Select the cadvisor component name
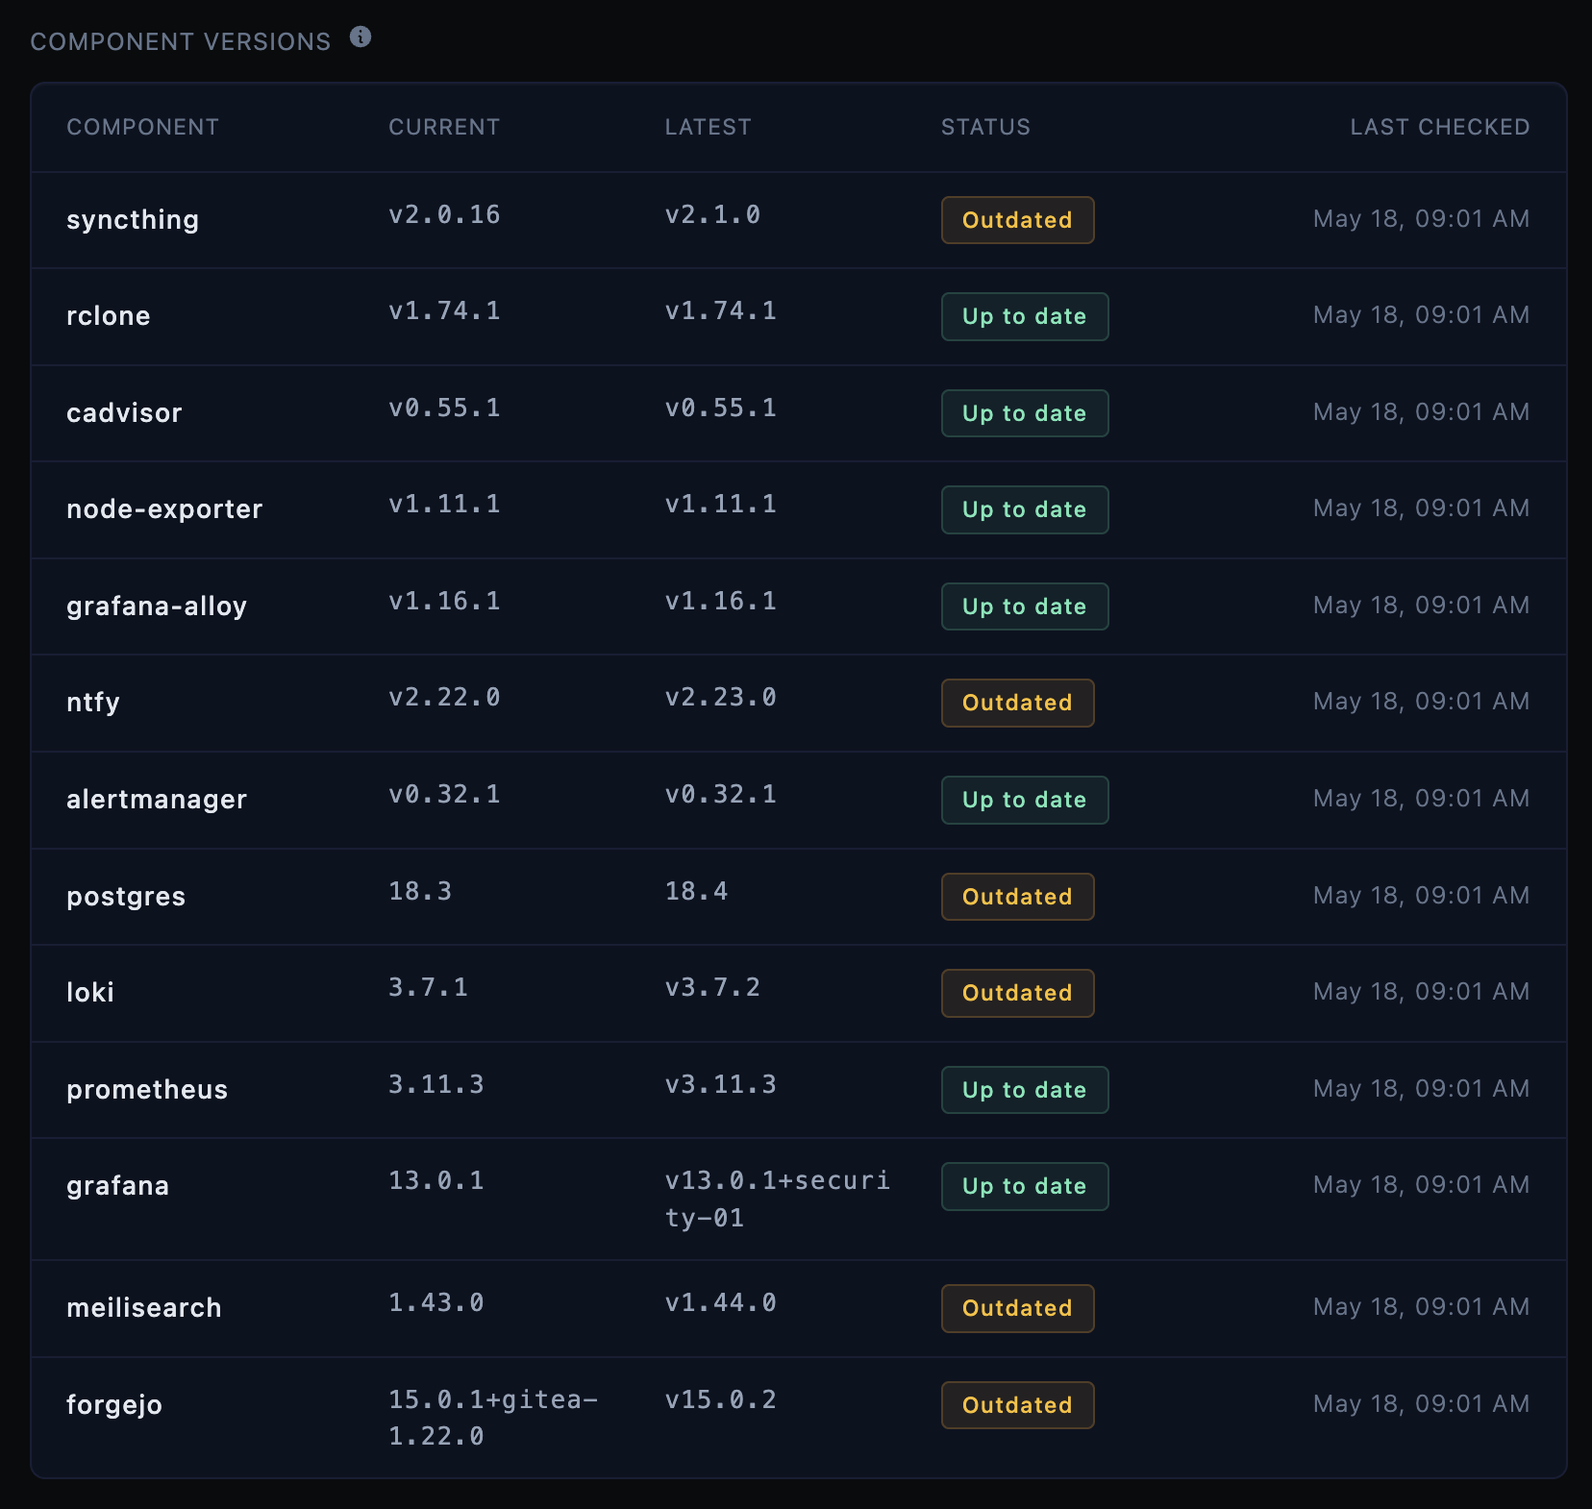 (x=124, y=413)
